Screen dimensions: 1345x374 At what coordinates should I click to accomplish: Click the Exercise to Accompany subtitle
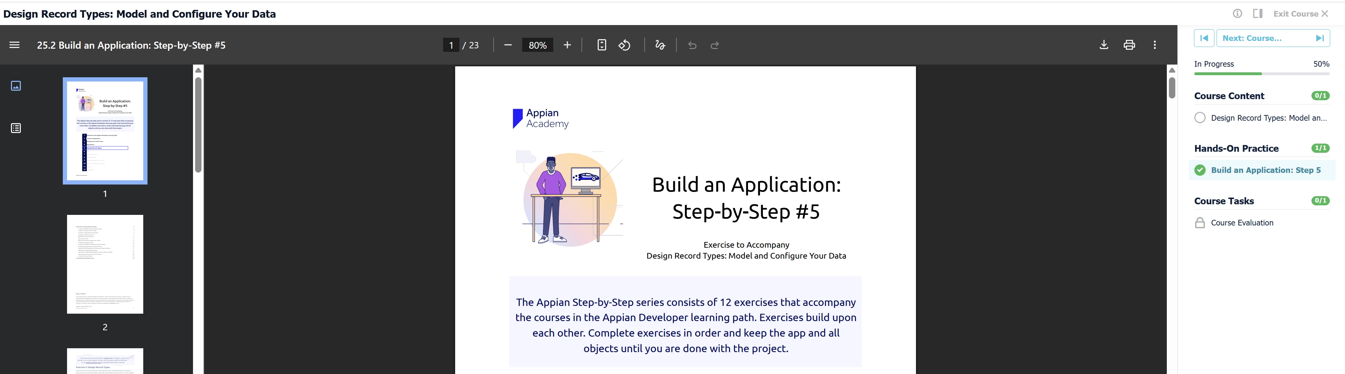tap(746, 245)
